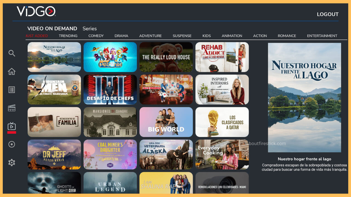The width and height of the screenshot is (351, 197).
Task: Open the settings gear icon
Action: click(x=12, y=162)
